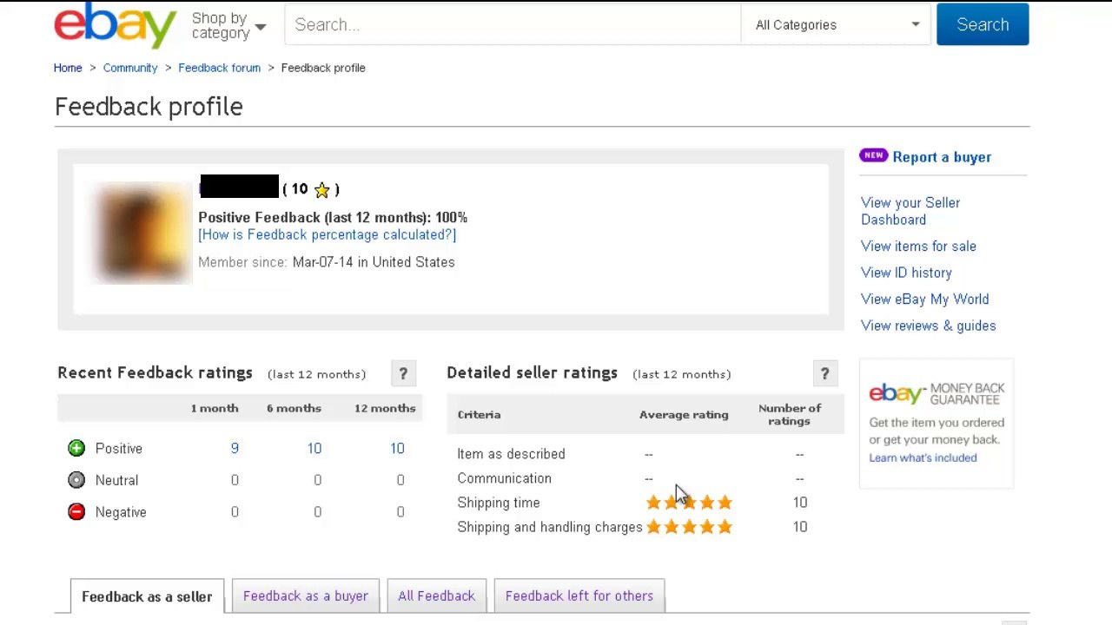Click the eBay Money Back Guarantee logo
Screen dimensions: 1112x625
(x=937, y=394)
